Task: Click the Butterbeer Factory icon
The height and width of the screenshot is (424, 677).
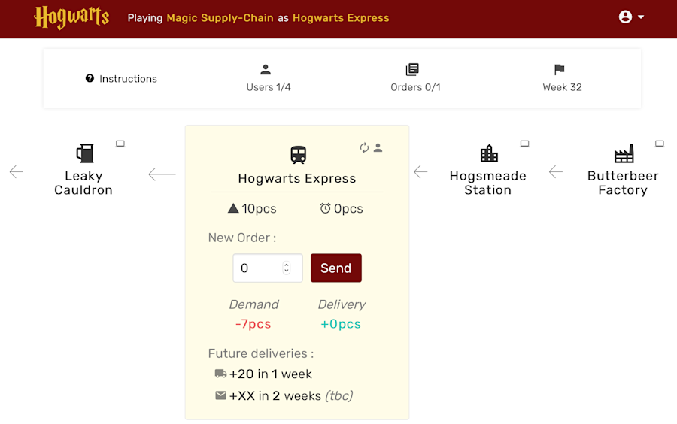Action: [624, 153]
